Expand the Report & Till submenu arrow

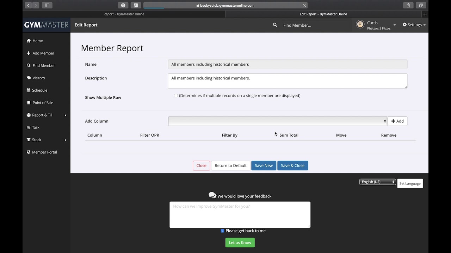(x=65, y=115)
